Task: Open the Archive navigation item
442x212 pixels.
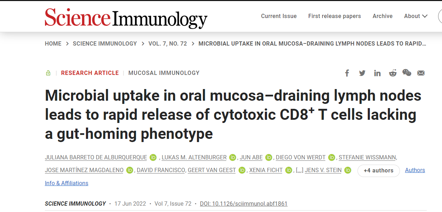Action: (383, 16)
